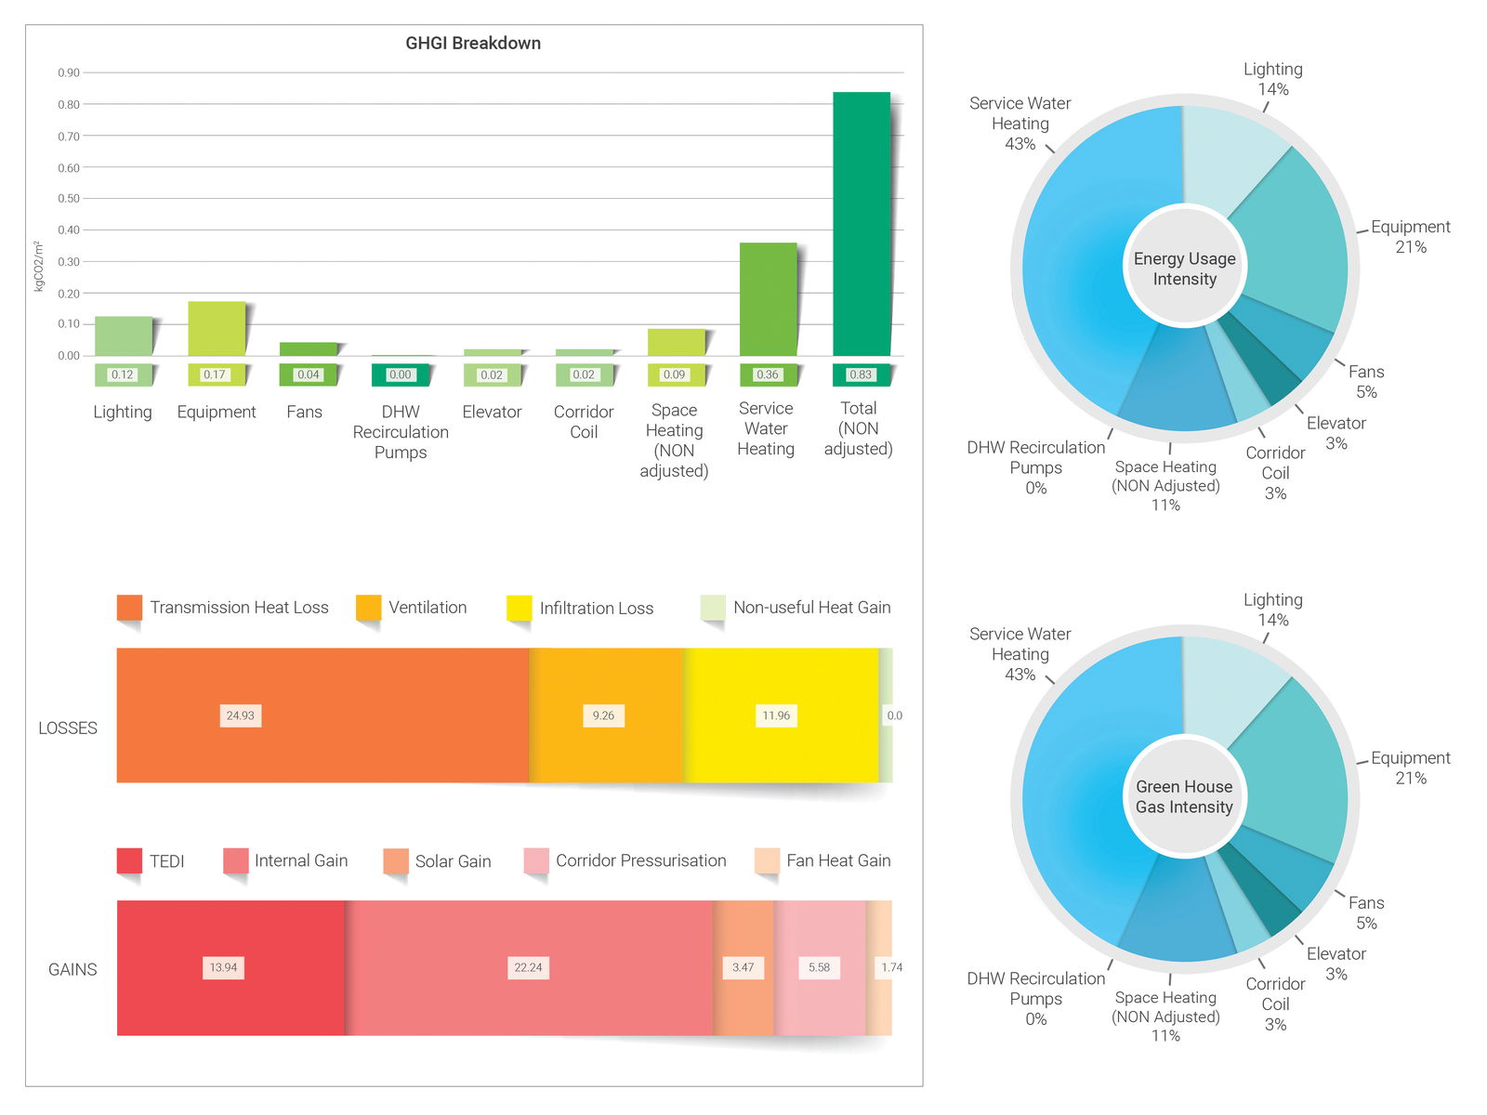
Task: Select the 13.94 TEDI segment in GAINS
Action: (x=230, y=967)
